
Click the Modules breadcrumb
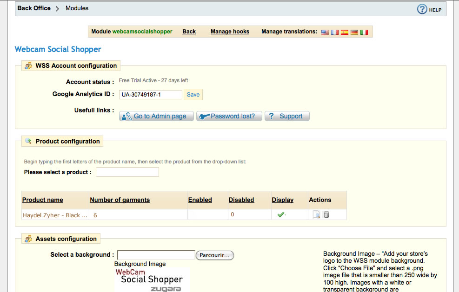(x=77, y=8)
